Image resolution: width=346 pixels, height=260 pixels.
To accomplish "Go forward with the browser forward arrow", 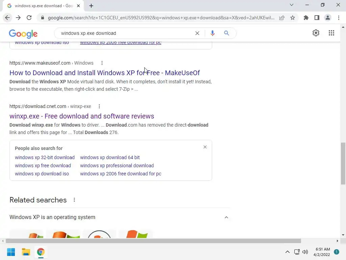I will point(18,18).
